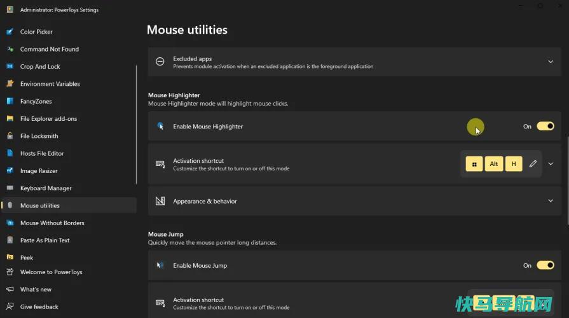Select Mouse Without Borders icon
The height and width of the screenshot is (318, 569).
click(10, 223)
